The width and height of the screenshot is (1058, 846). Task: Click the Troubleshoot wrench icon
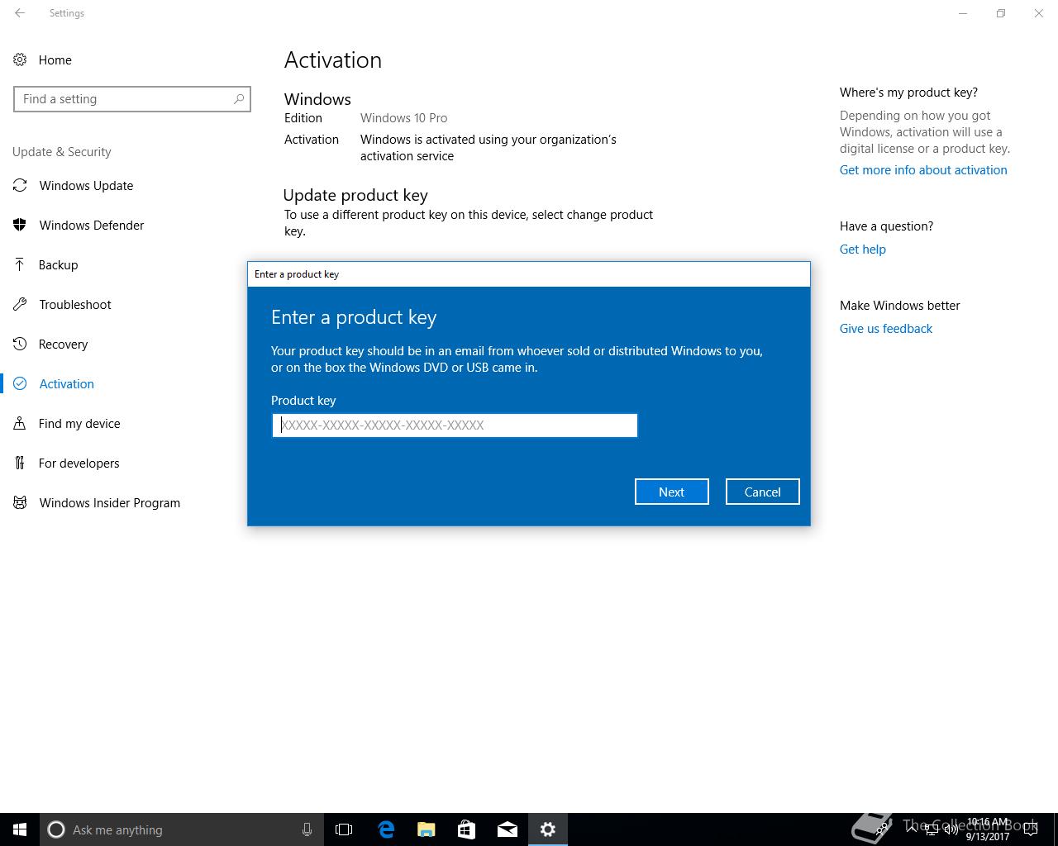click(x=20, y=304)
